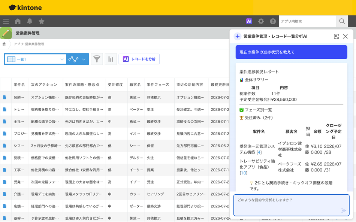
Task: Close the レコード一覧分析AI panel
Action: (346, 36)
